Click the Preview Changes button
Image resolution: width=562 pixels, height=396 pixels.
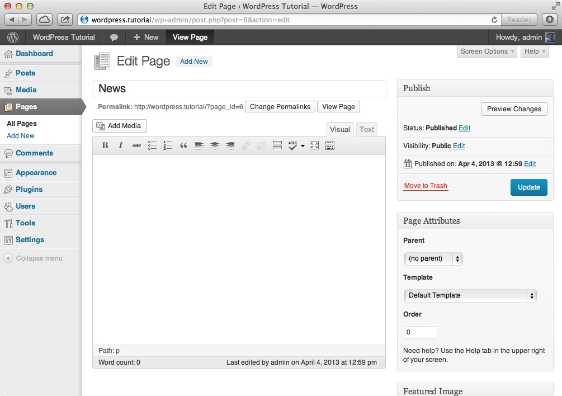[x=514, y=109]
